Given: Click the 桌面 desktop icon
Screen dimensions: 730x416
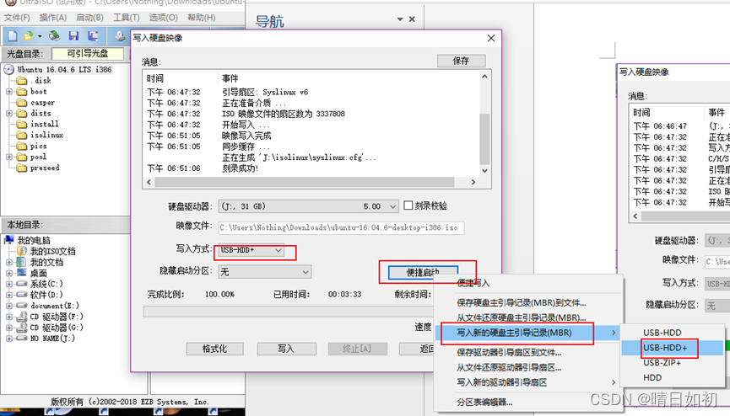Looking at the screenshot, I should tap(21, 273).
